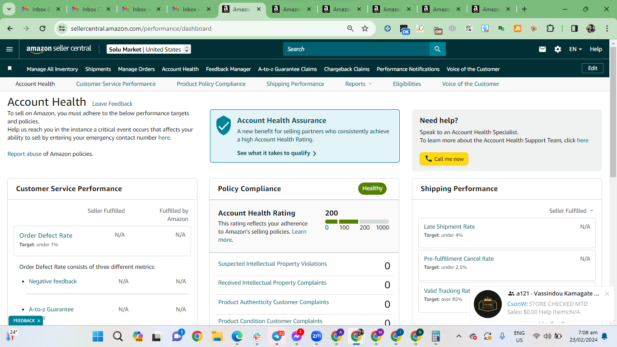Open Zoom from the taskbar
The image size is (617, 347).
tap(317, 336)
